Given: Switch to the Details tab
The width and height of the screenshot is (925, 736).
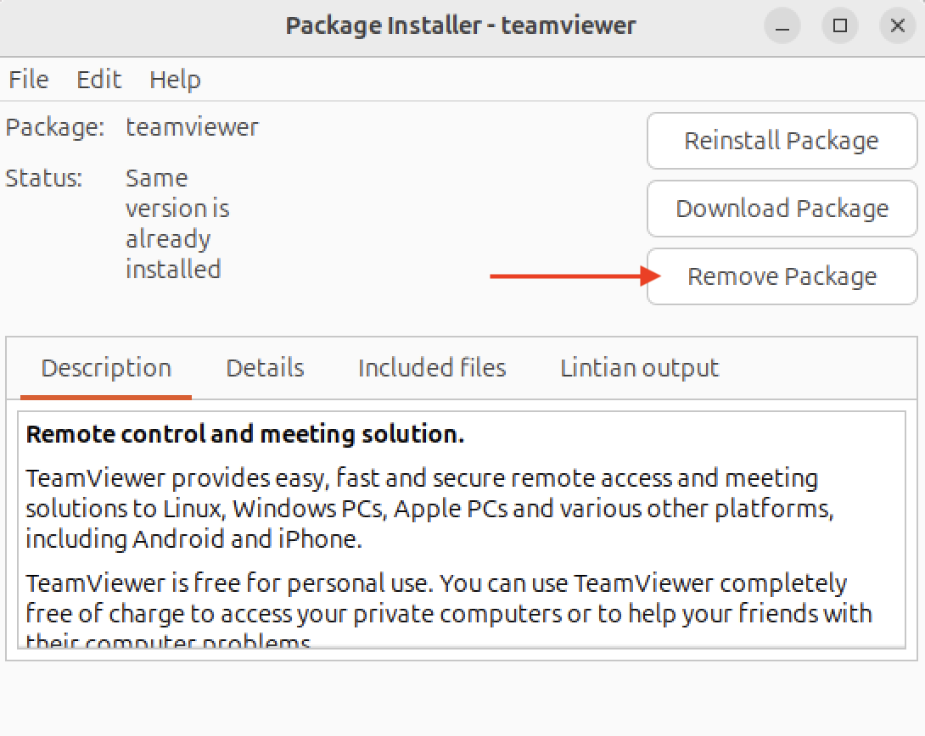Looking at the screenshot, I should pos(265,367).
